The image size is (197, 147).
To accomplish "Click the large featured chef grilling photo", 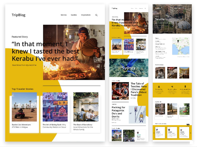I will coord(74,52).
